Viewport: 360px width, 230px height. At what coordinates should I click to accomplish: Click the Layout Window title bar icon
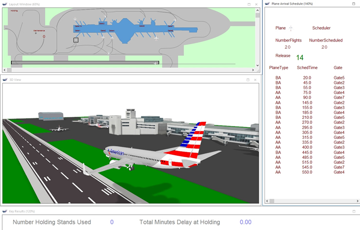pyautogui.click(x=5, y=4)
